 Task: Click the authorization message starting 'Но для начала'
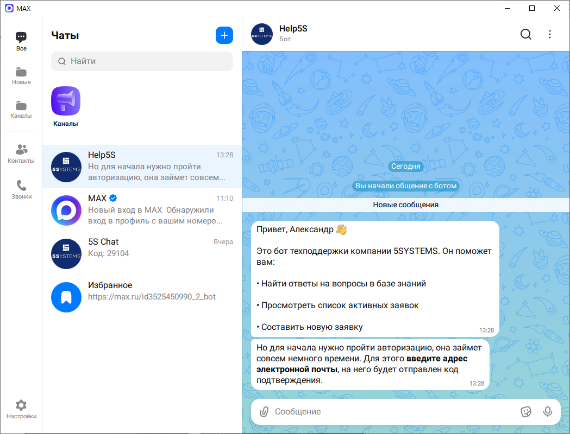370,365
